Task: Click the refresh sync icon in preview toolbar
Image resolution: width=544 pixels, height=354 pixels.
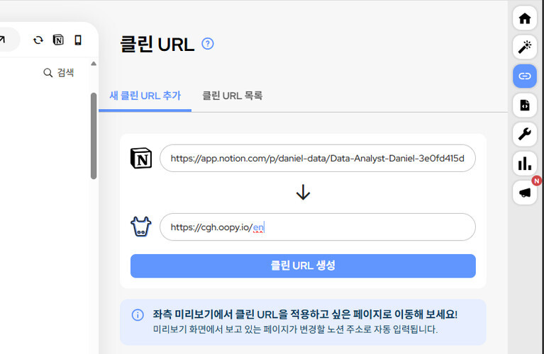Action: pyautogui.click(x=38, y=40)
